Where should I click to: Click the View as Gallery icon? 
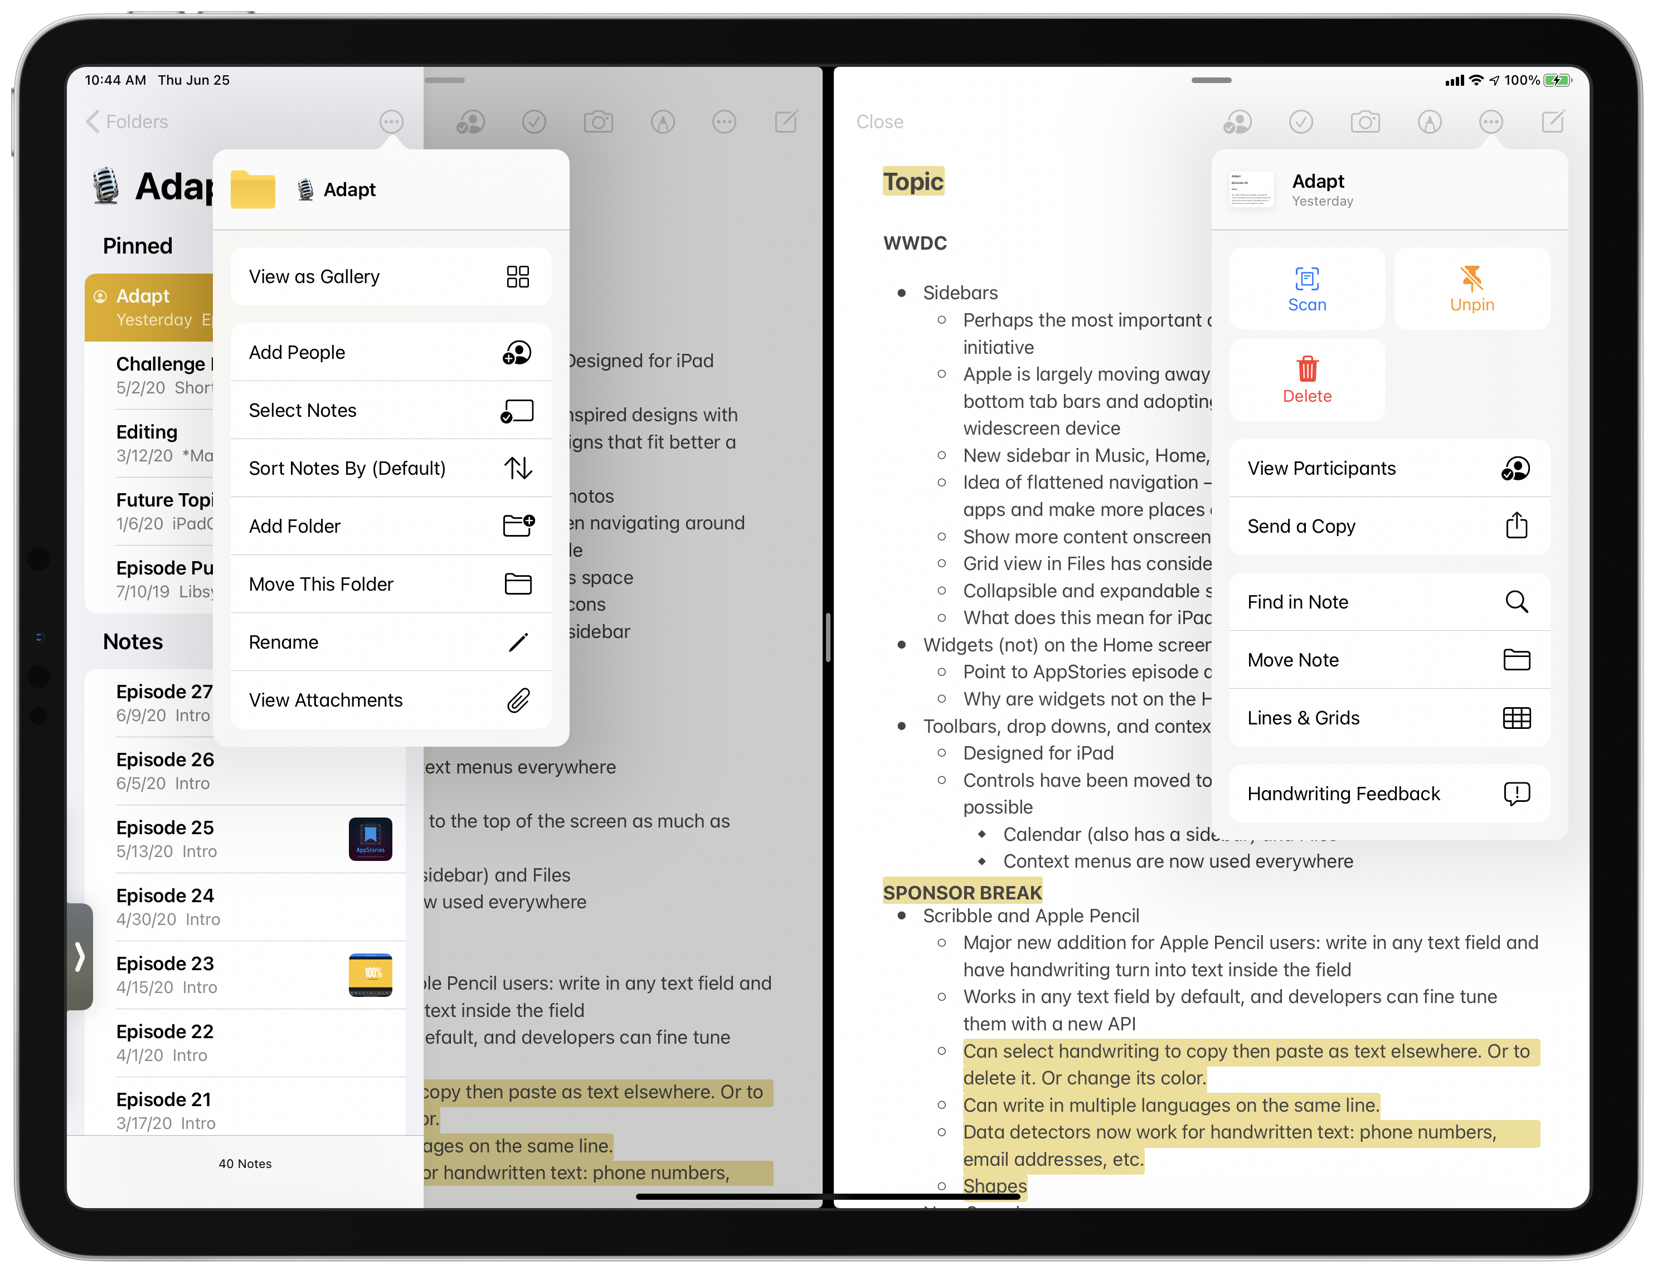[x=518, y=277]
